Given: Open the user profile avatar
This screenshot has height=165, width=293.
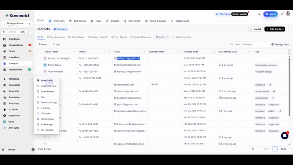Looking at the screenshot, I should pos(288,14).
